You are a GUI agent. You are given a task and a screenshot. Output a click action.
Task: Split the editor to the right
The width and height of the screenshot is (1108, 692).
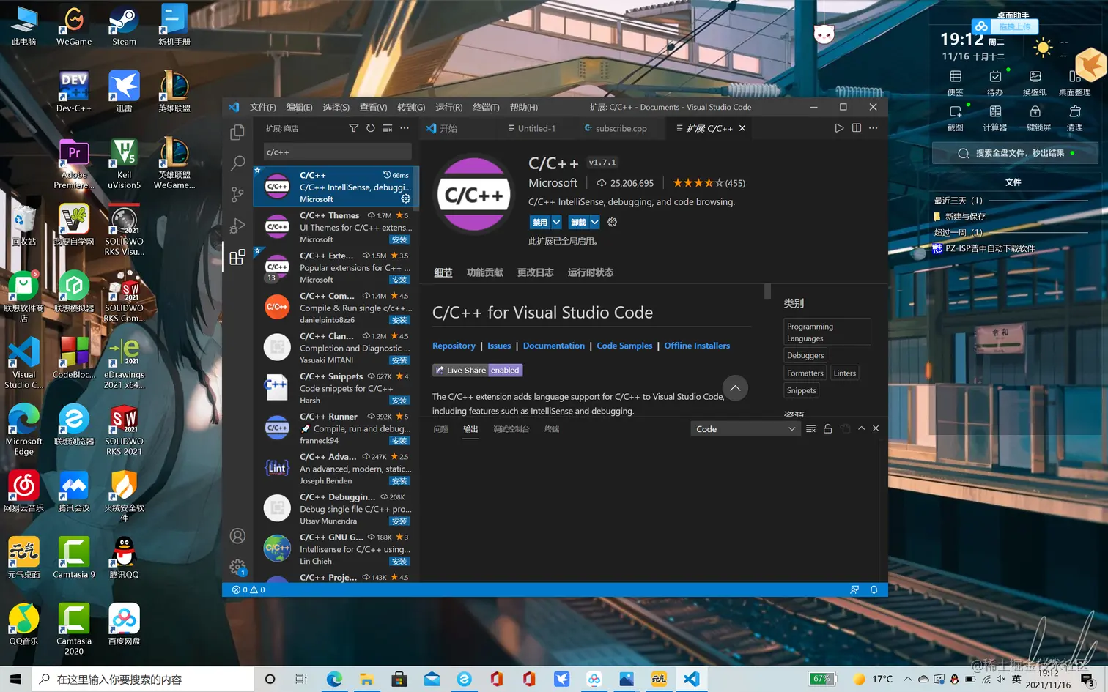pos(856,128)
